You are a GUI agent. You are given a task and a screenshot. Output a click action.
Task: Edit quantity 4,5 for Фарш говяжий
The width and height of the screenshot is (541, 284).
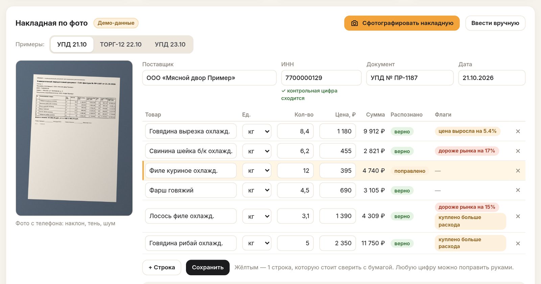pyautogui.click(x=295, y=190)
